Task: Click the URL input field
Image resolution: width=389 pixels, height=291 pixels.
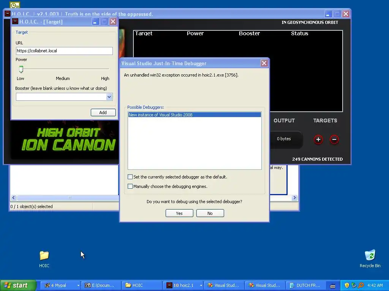Action: tap(64, 51)
